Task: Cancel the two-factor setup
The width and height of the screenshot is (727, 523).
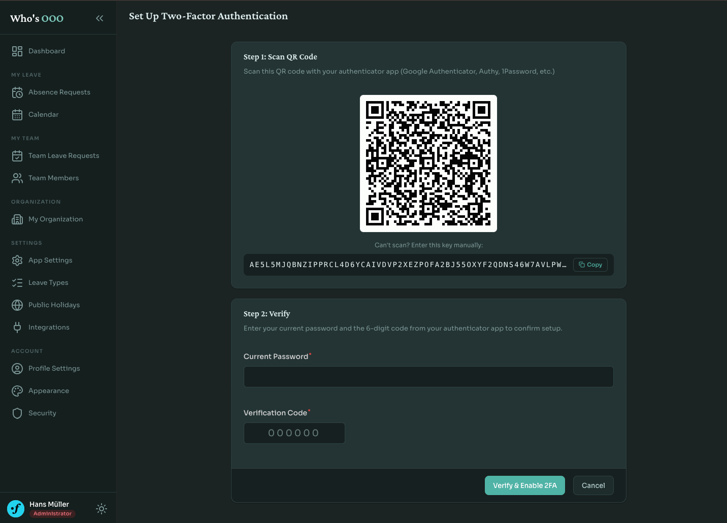Action: [x=593, y=485]
